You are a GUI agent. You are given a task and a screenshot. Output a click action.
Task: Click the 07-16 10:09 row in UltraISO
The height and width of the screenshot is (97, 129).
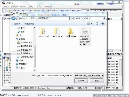pyautogui.click(x=113, y=83)
